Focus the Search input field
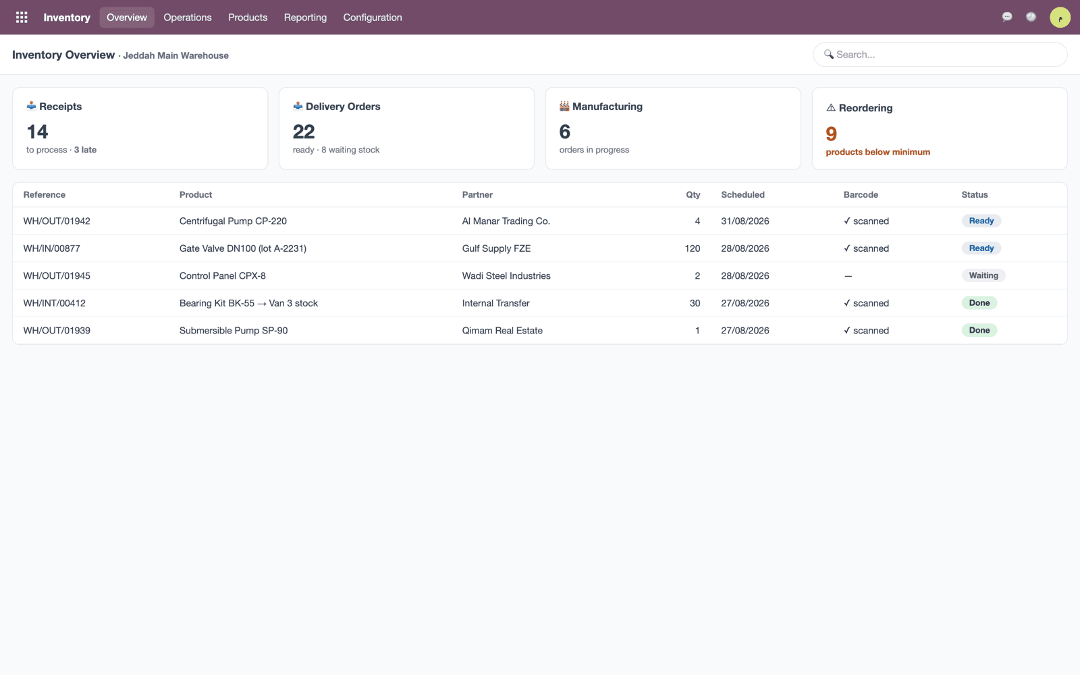This screenshot has width=1080, height=675. pyautogui.click(x=940, y=55)
